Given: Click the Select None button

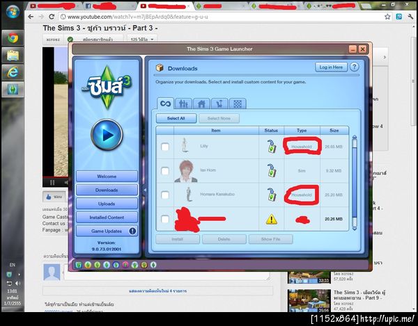Looking at the screenshot, I should (x=219, y=118).
